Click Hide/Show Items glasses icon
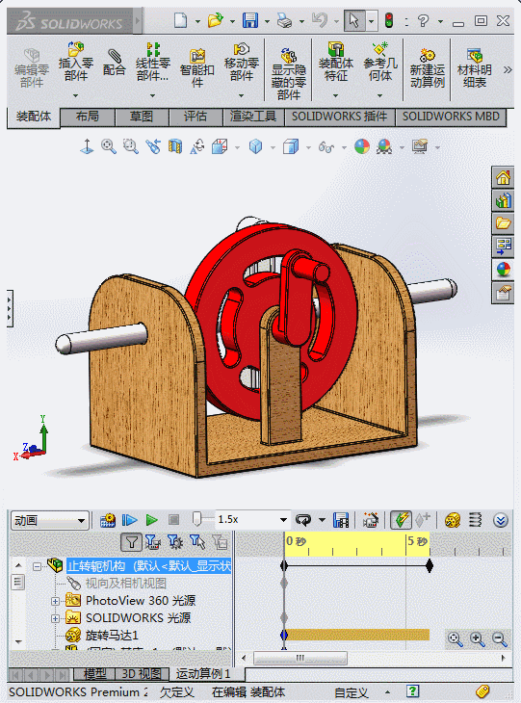The image size is (521, 703). tap(326, 146)
